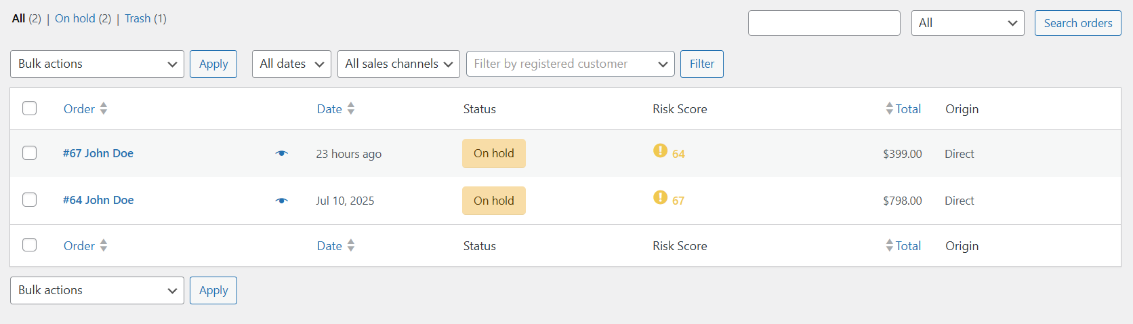Preview order #64 with the eye icon

282,201
